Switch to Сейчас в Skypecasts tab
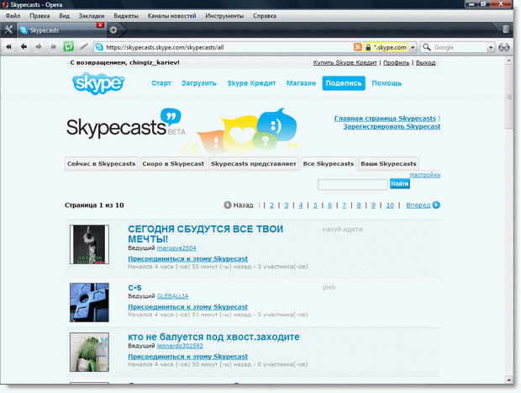The height and width of the screenshot is (393, 521). [101, 164]
